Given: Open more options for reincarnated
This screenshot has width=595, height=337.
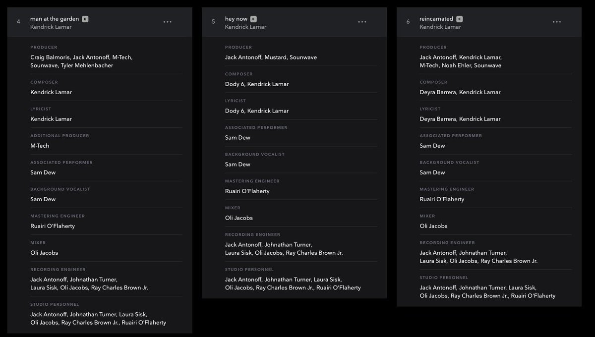Looking at the screenshot, I should tap(557, 22).
